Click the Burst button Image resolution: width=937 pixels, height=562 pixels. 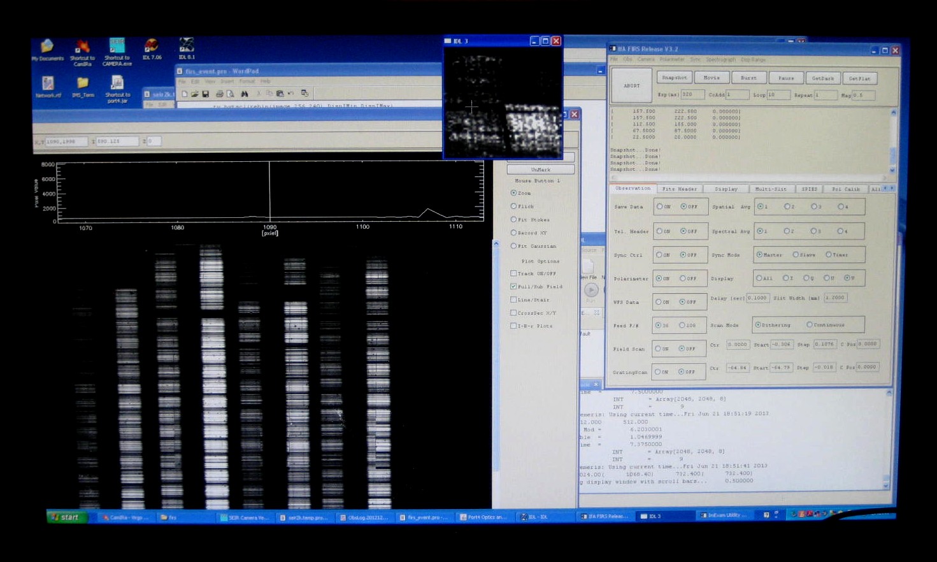point(748,78)
